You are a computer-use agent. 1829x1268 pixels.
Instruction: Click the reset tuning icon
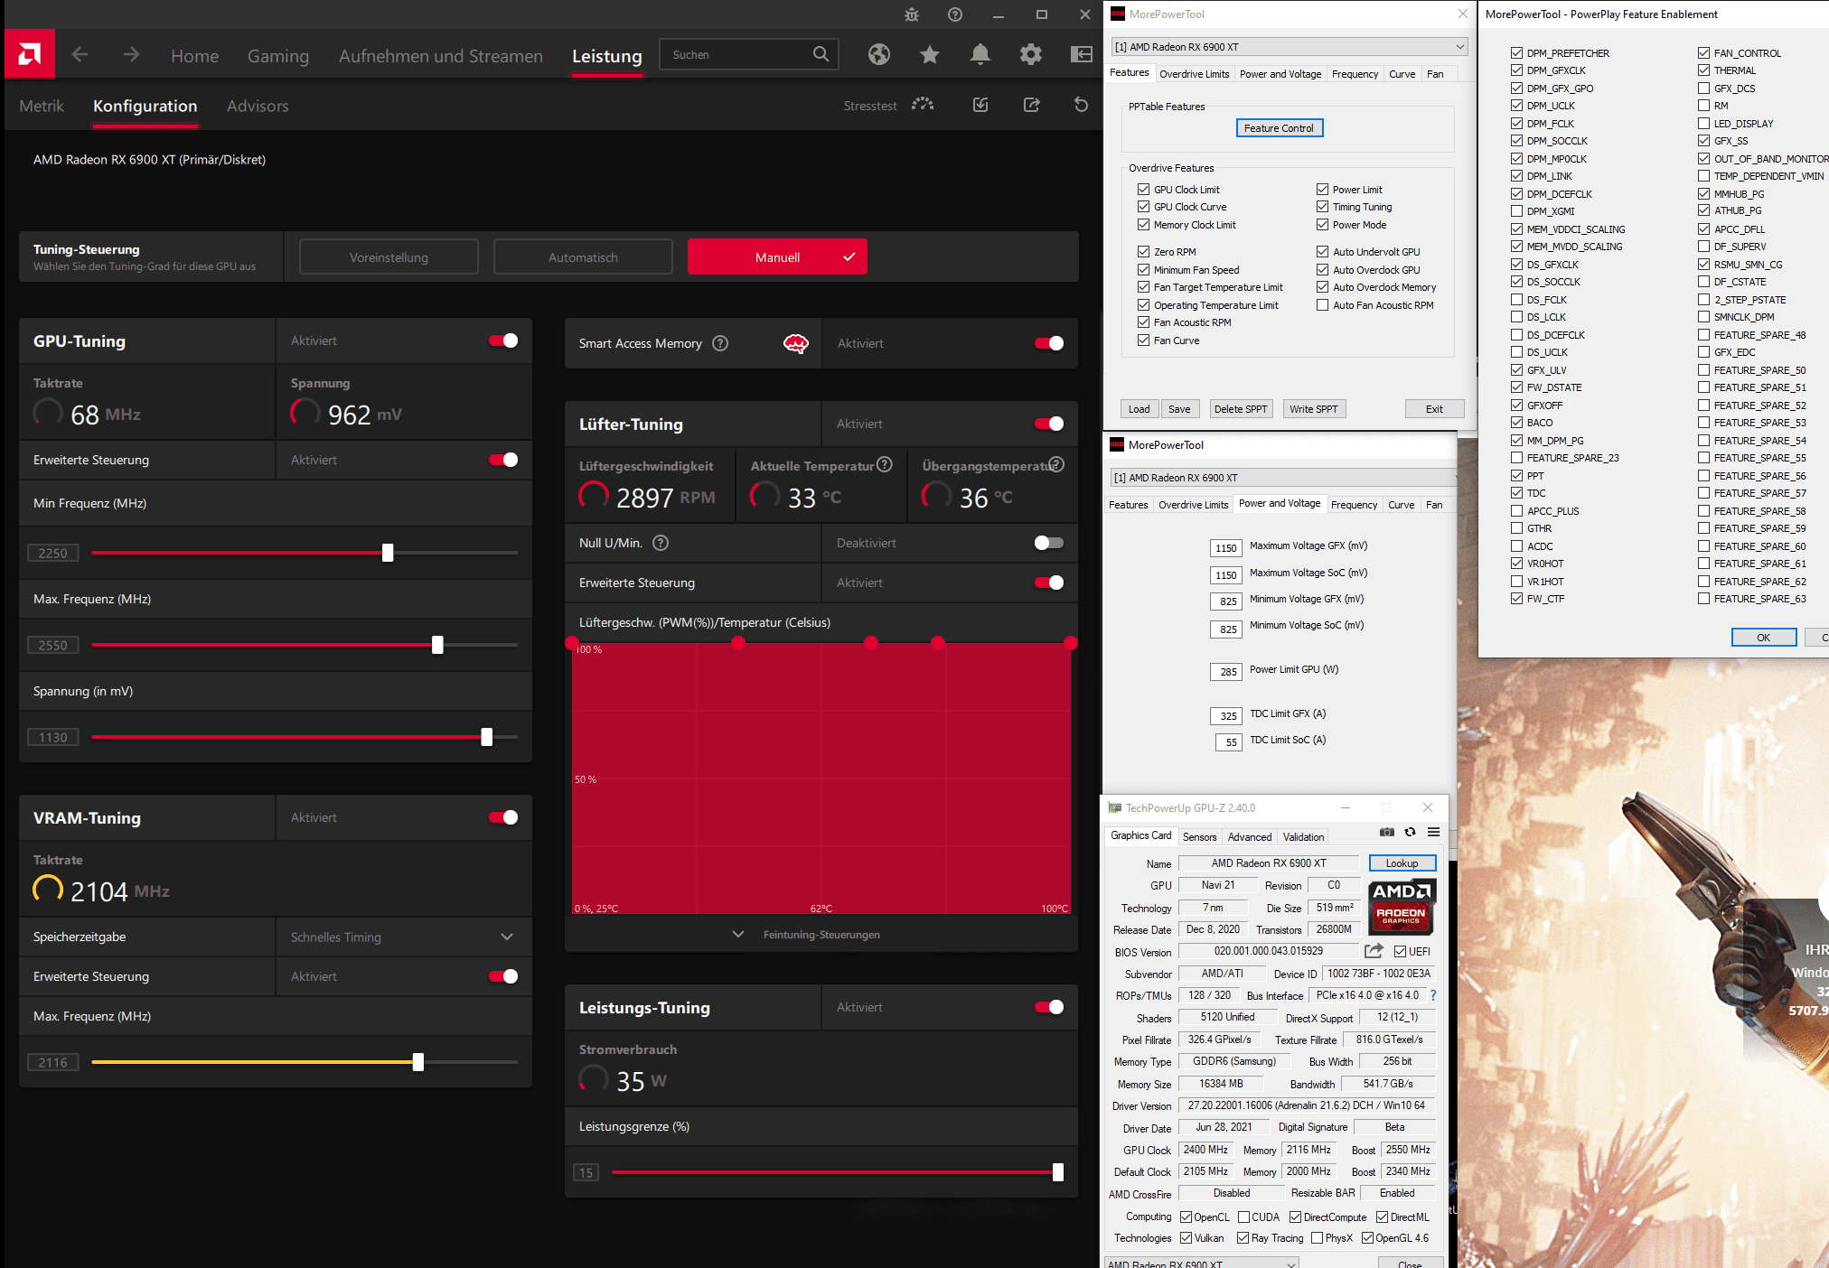(1081, 105)
